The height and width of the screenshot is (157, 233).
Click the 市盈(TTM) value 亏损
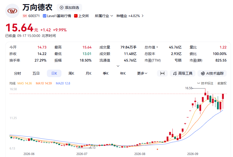pyautogui.click(x=178, y=60)
